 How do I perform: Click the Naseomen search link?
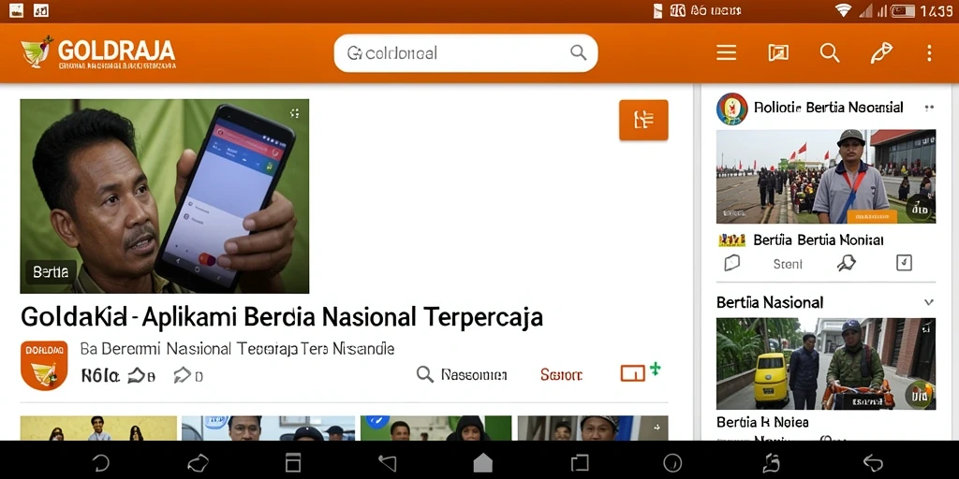click(x=462, y=374)
